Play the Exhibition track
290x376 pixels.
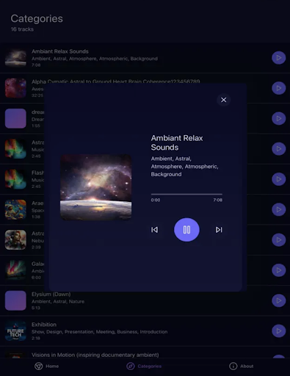coord(278,331)
